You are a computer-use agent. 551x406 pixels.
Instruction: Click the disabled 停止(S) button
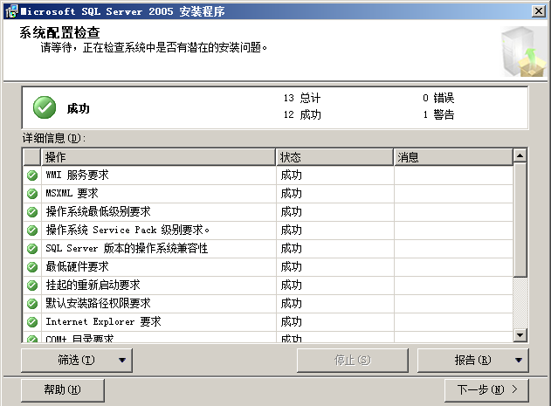[353, 360]
